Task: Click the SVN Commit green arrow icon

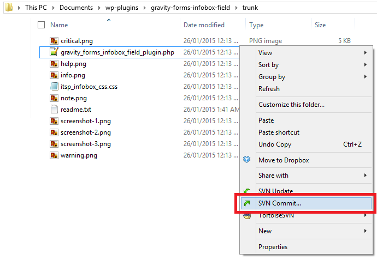Action: pyautogui.click(x=247, y=203)
